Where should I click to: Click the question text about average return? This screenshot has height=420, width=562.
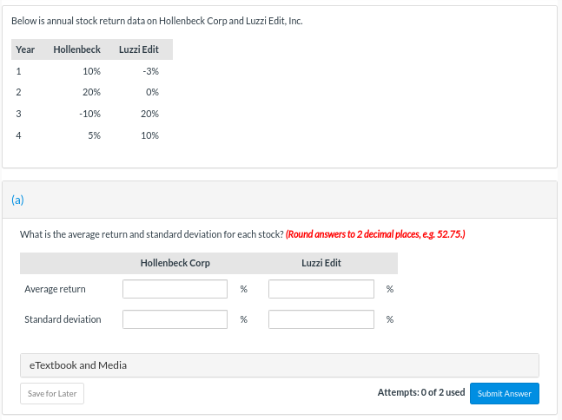(152, 234)
